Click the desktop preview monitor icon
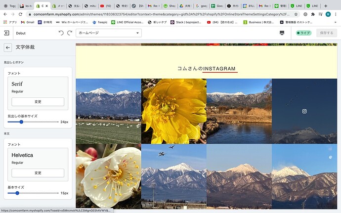Image resolution: width=341 pixels, height=213 pixels. tap(282, 33)
